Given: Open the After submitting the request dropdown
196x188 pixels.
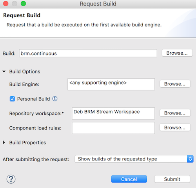Looking at the screenshot, I should (x=134, y=159).
